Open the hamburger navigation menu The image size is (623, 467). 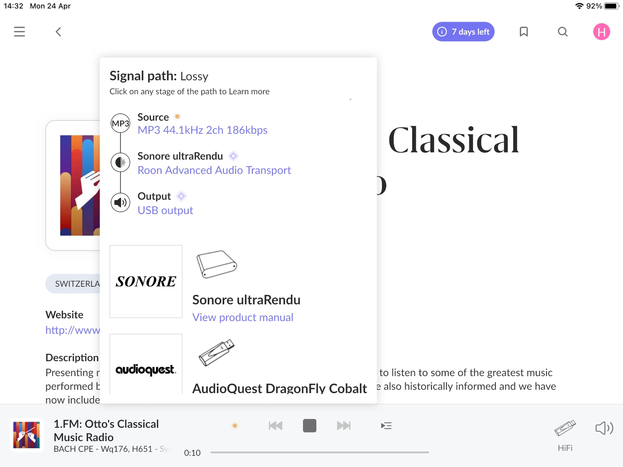click(19, 32)
